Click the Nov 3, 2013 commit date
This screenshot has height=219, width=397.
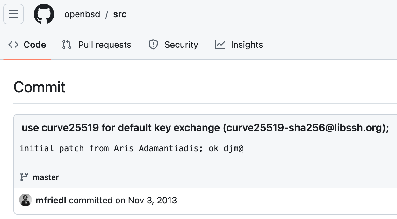tap(152, 200)
